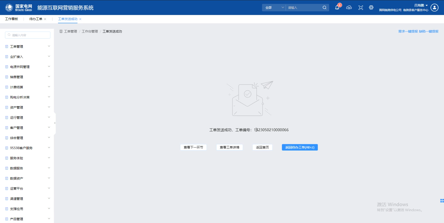Open the 全部 search scope dropdown
The image size is (444, 223).
click(x=274, y=8)
